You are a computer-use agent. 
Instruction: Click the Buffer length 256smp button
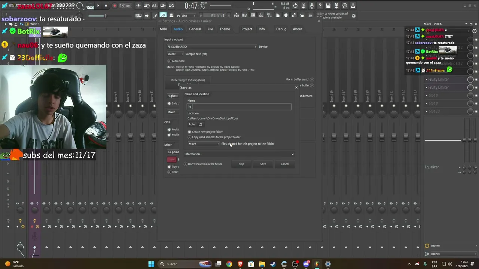pyautogui.click(x=188, y=80)
